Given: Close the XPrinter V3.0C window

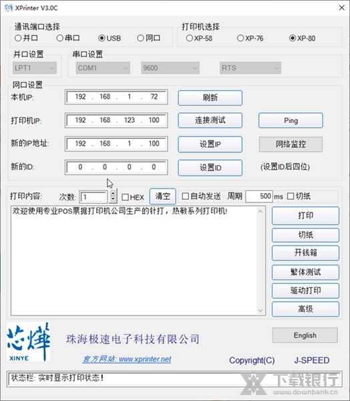Looking at the screenshot, I should point(341,7).
